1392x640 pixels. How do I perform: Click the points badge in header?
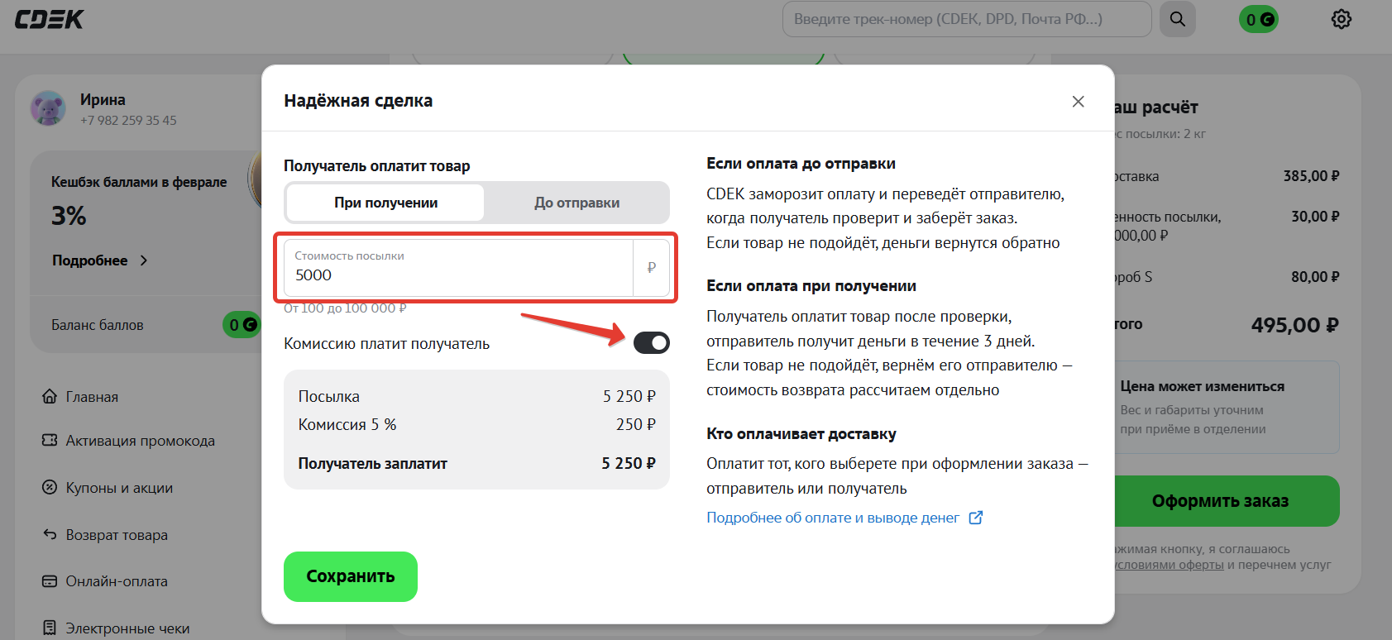(x=1259, y=19)
